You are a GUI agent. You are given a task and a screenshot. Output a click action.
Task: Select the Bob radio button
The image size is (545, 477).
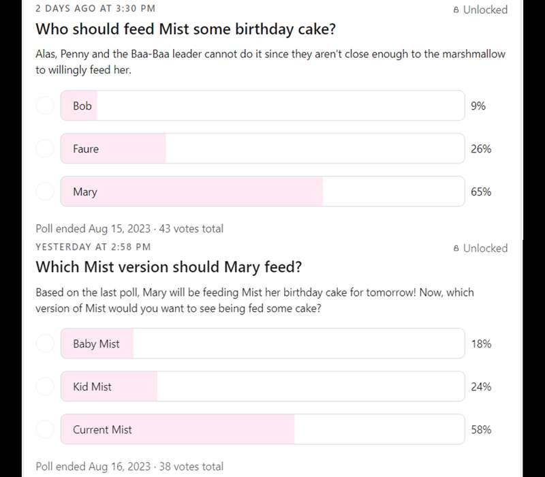pos(45,106)
